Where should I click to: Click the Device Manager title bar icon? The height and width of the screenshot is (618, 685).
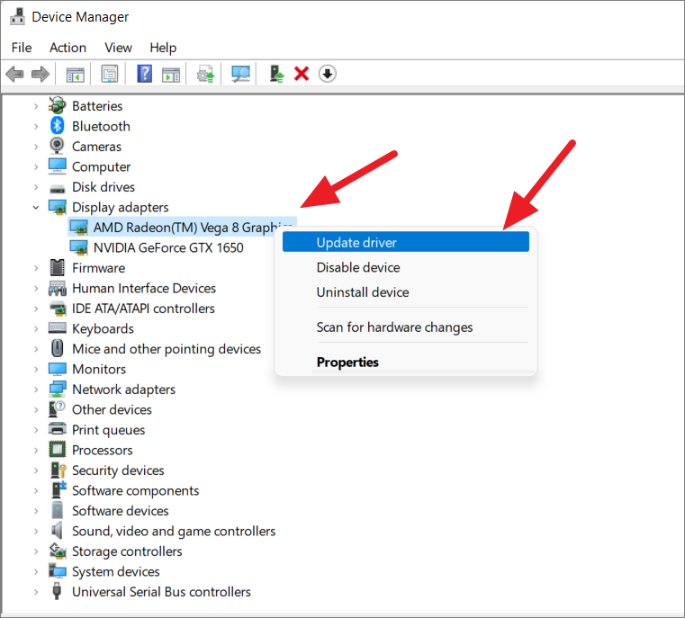coord(17,16)
